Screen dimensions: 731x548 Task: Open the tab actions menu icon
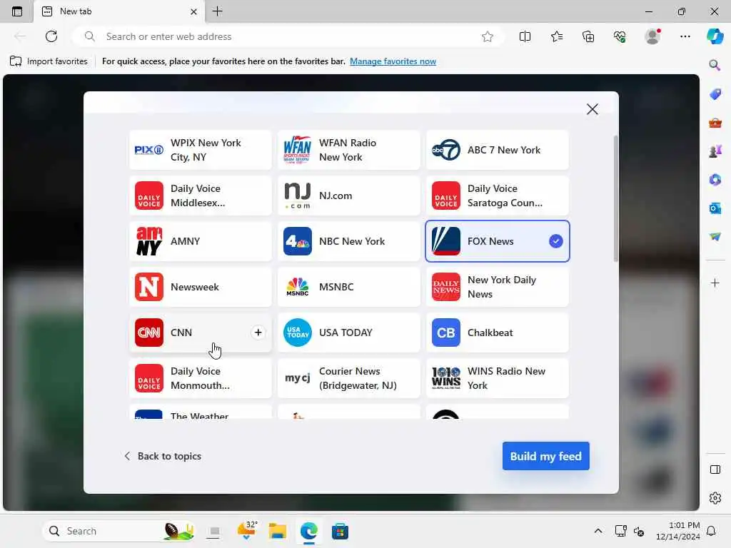pyautogui.click(x=17, y=11)
